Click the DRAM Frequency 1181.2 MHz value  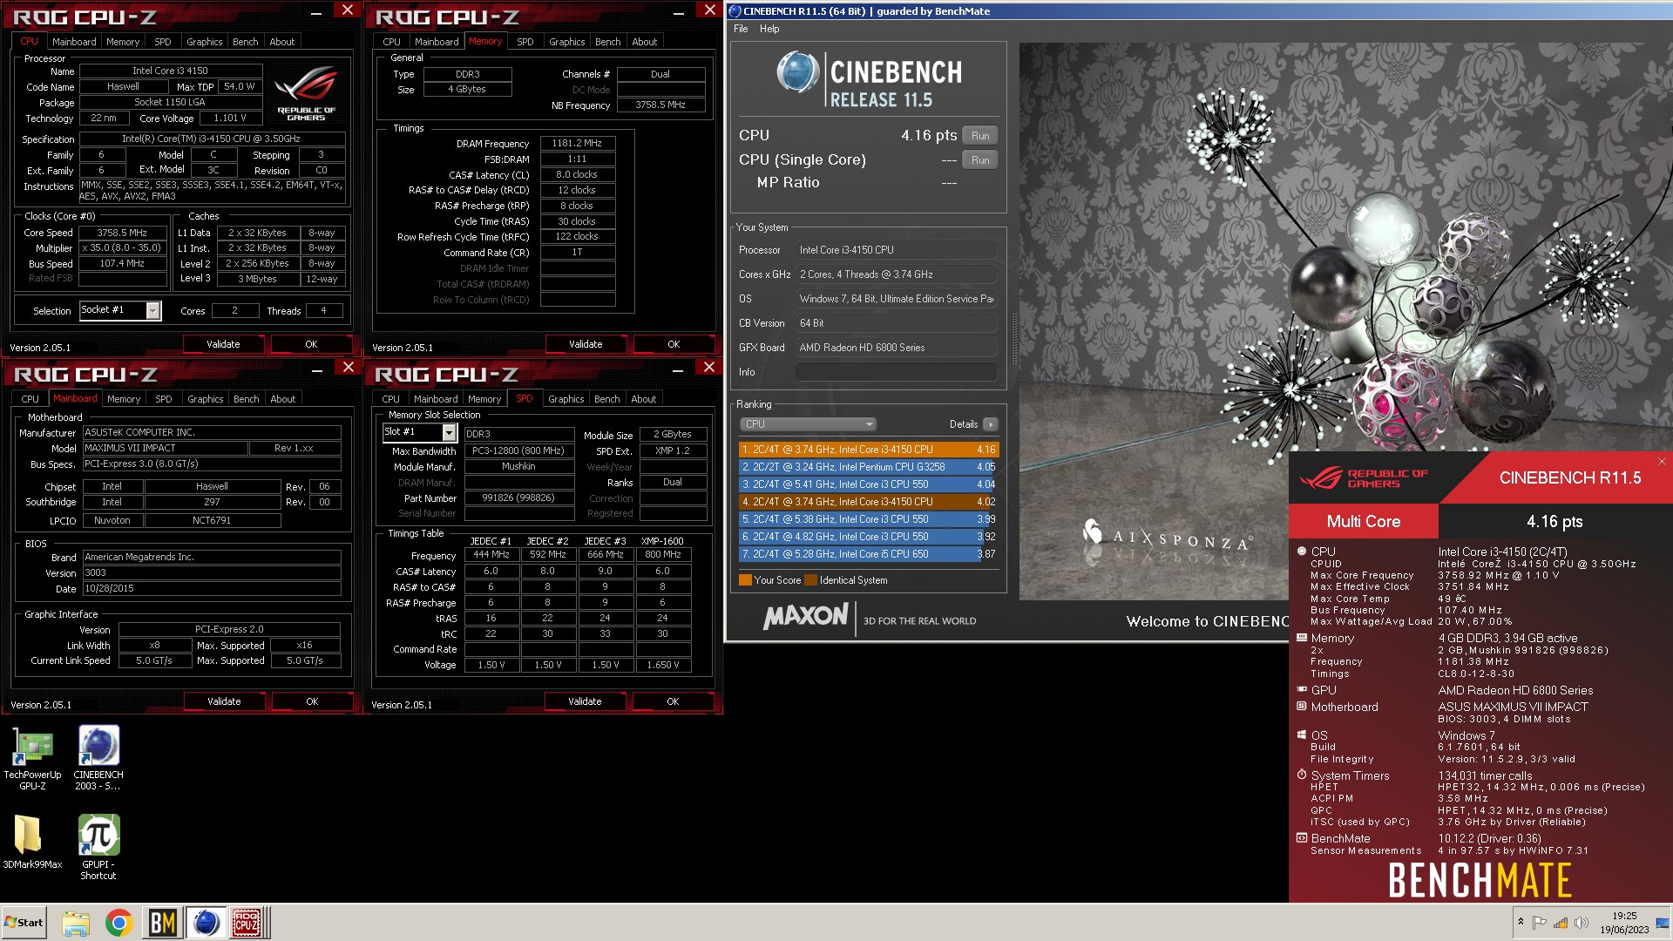pos(577,144)
